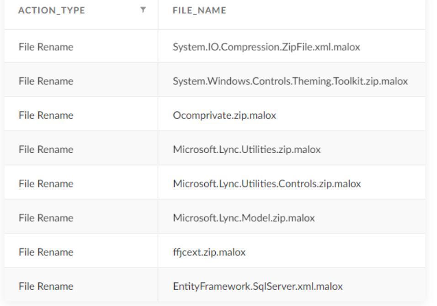
Task: Select file Microsoft.Lync.Model.zip.malox
Action: click(x=244, y=218)
